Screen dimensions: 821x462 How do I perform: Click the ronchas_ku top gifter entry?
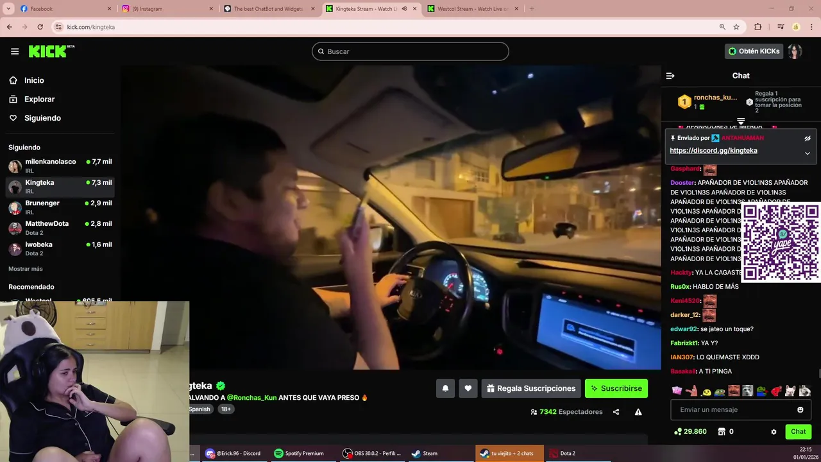click(x=707, y=102)
